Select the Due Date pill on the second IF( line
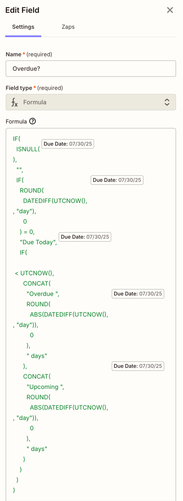This screenshot has height=501, width=183. pyautogui.click(x=117, y=180)
